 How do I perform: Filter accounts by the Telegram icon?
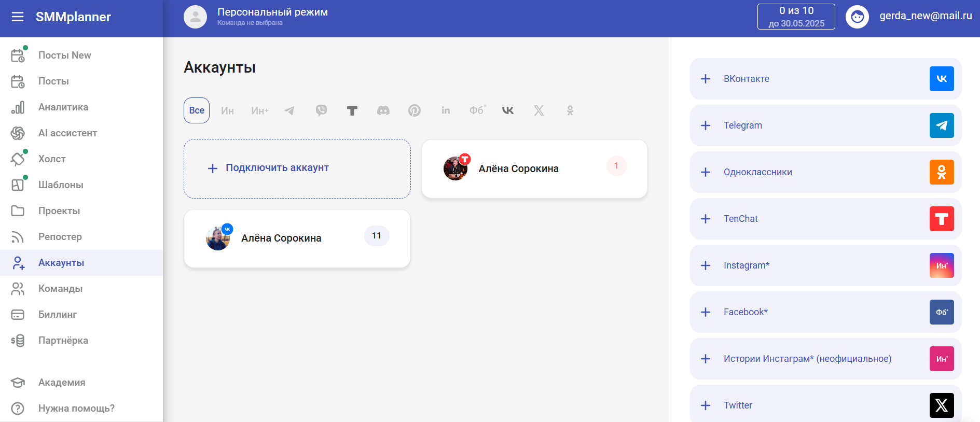point(289,110)
